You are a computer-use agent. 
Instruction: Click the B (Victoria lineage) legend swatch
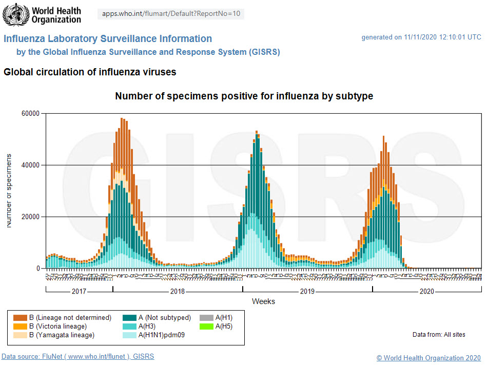click(x=20, y=326)
